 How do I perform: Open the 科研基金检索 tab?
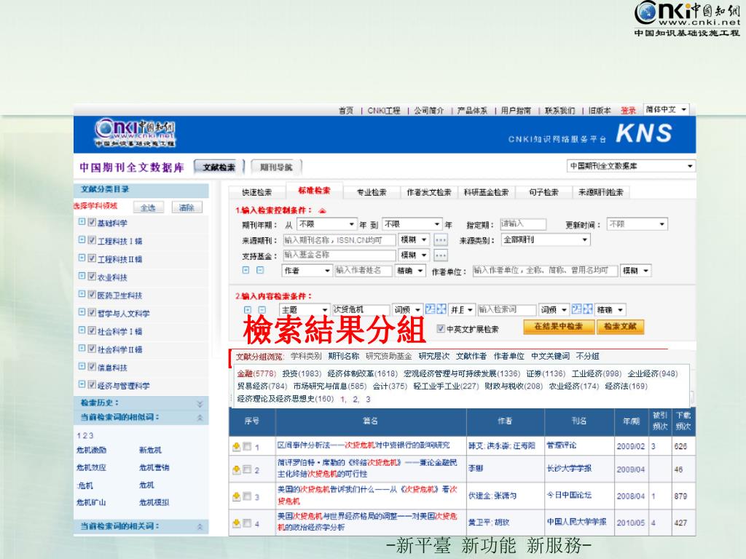[x=486, y=192]
